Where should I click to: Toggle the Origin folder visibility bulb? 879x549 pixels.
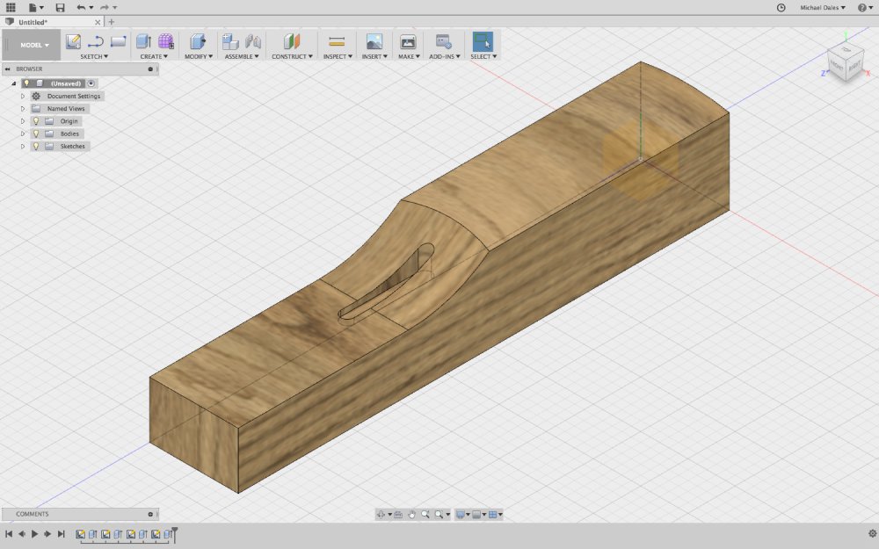click(x=36, y=121)
